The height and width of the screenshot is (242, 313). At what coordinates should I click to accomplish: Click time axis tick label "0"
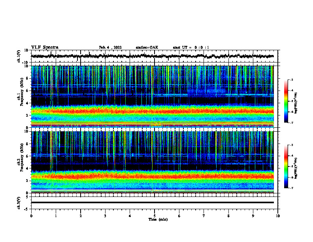click(x=31, y=216)
